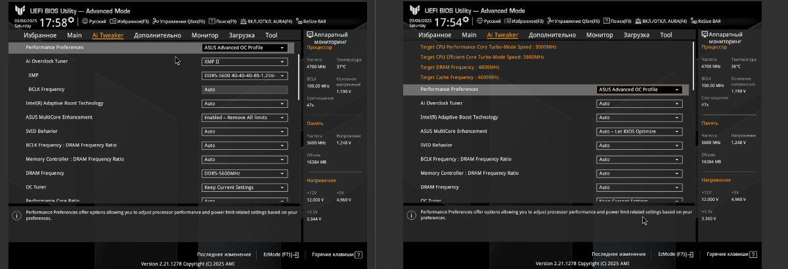The width and height of the screenshot is (788, 269).
Task: Click the info circle icon in right window
Action: point(410,215)
